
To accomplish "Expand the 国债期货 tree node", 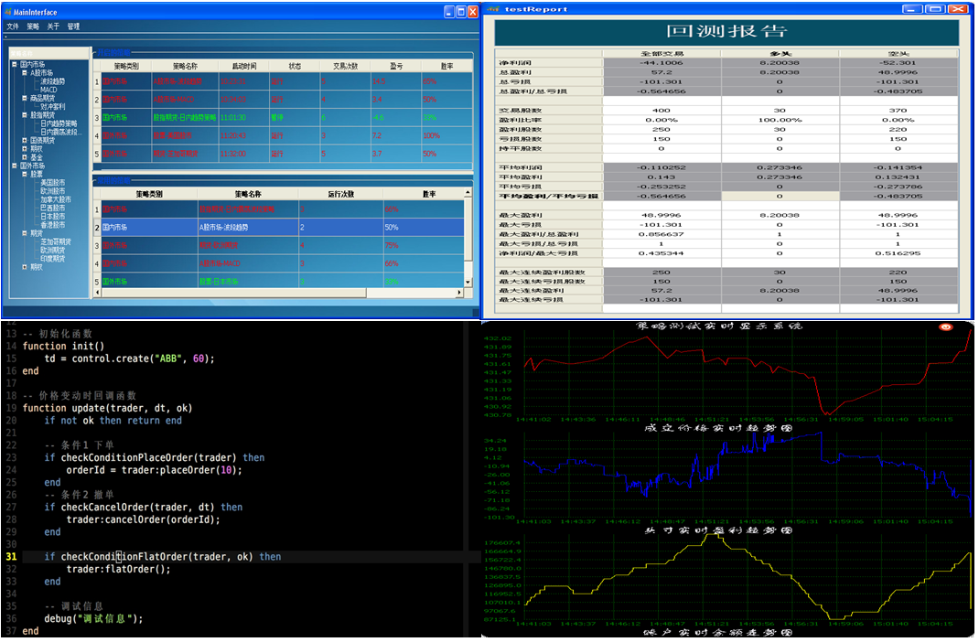I will 25,140.
